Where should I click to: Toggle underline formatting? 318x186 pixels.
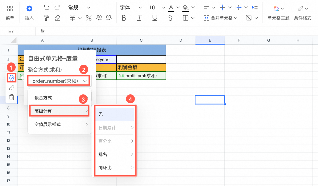155,18
